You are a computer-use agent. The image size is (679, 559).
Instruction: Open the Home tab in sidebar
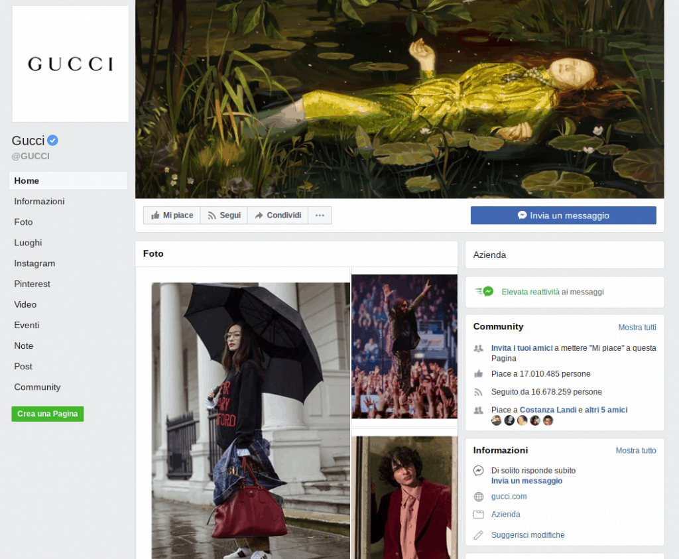pyautogui.click(x=68, y=180)
